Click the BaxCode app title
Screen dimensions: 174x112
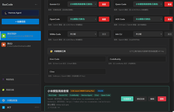8,5
